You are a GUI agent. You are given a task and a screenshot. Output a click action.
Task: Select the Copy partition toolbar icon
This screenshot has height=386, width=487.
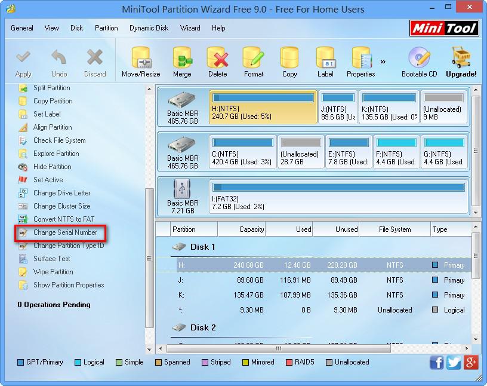289,60
